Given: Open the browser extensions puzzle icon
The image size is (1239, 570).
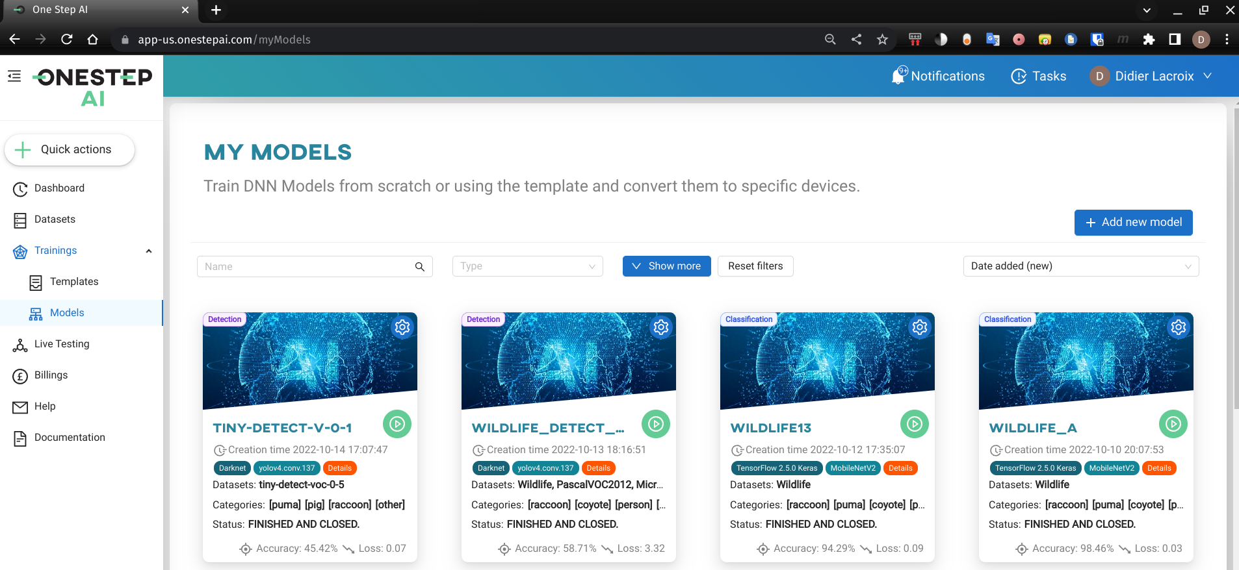Looking at the screenshot, I should (1149, 40).
